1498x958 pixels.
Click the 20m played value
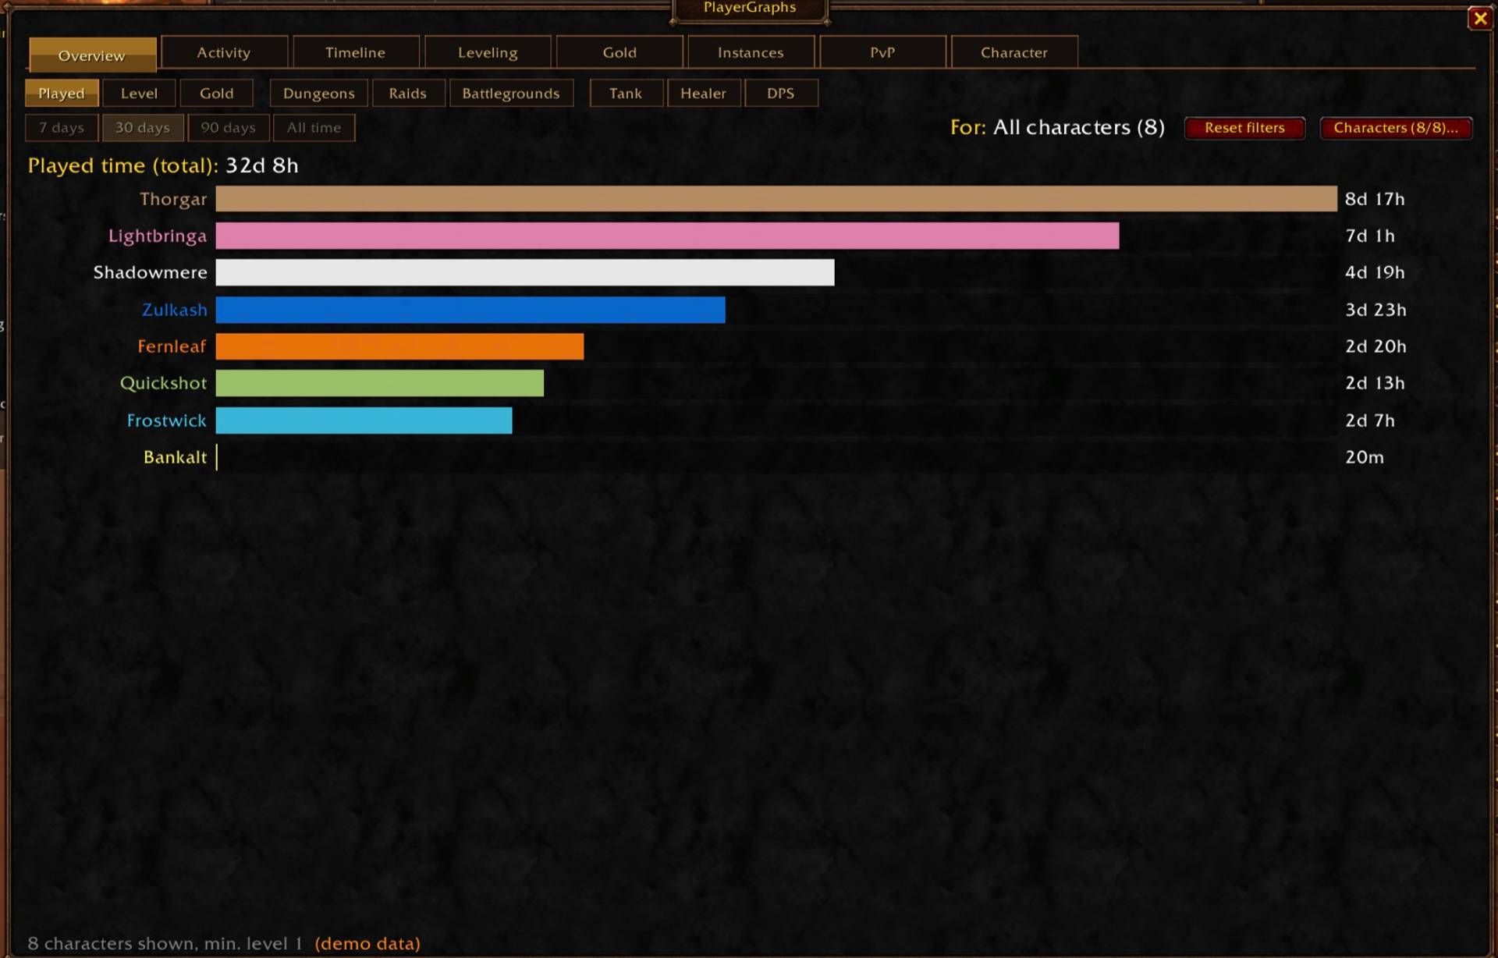pos(1365,457)
